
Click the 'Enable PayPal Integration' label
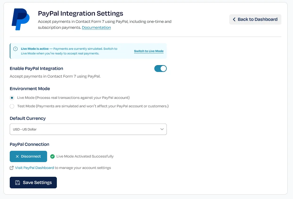(36, 69)
